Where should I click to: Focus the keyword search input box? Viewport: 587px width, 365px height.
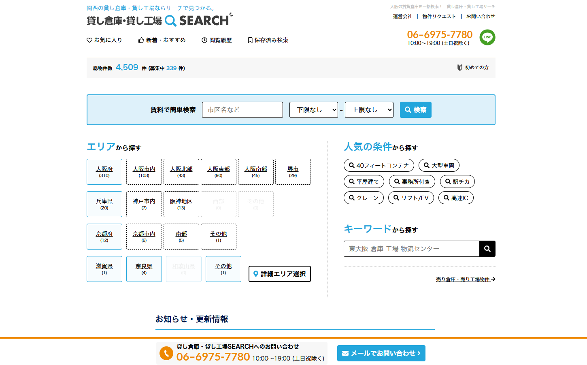[x=411, y=249]
